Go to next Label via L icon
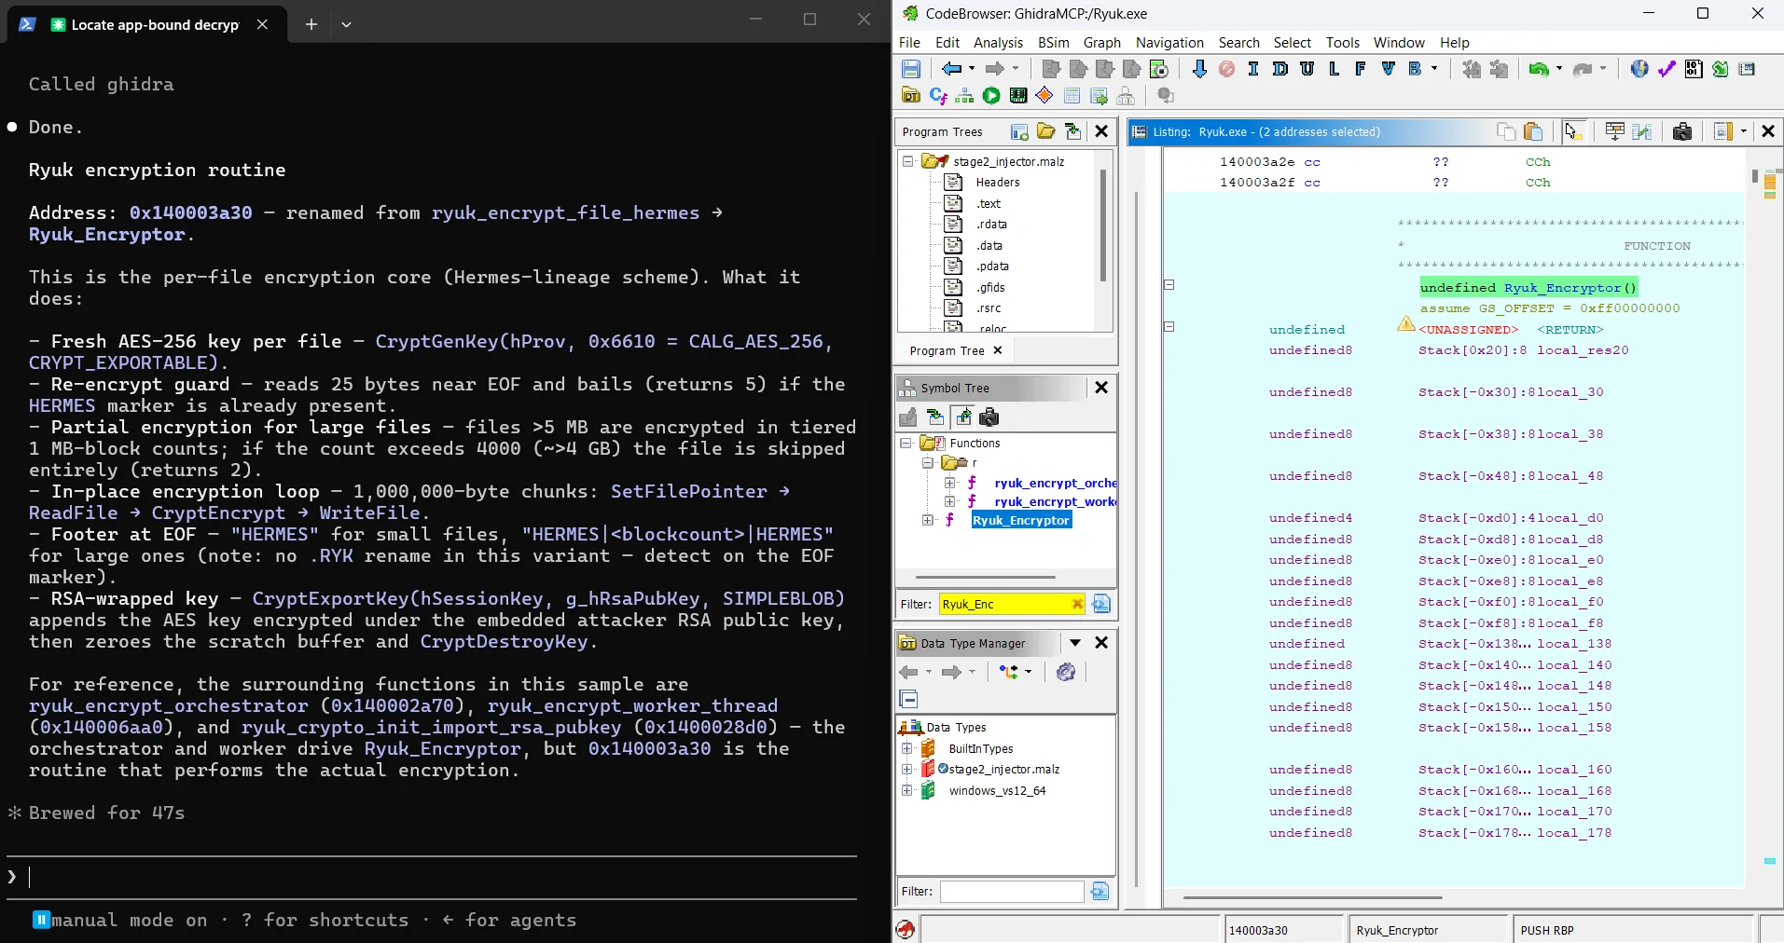 point(1335,69)
